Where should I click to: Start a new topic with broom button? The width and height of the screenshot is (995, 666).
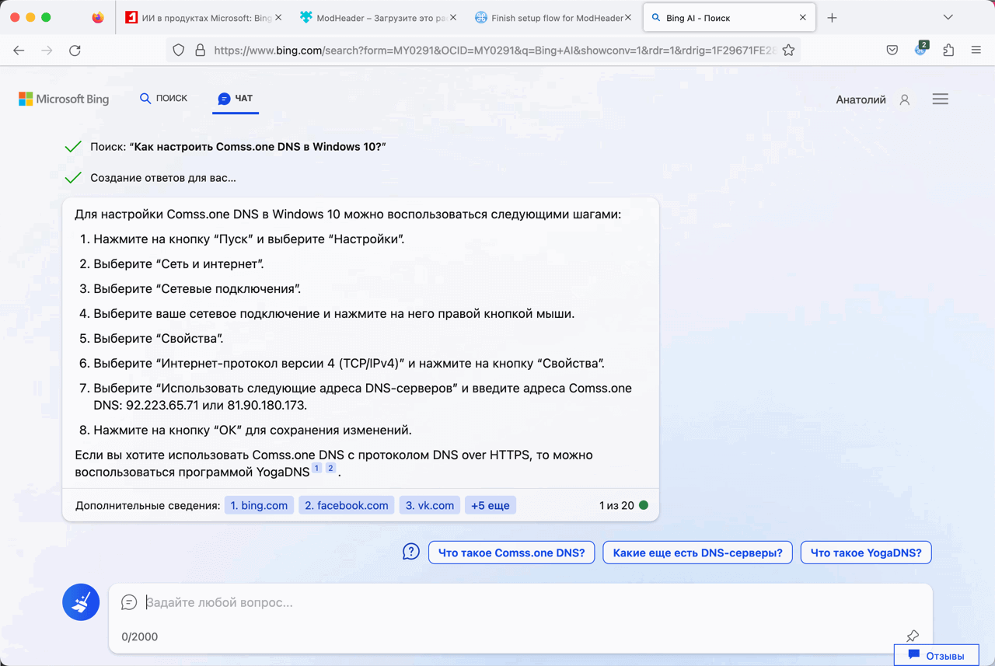click(x=81, y=602)
